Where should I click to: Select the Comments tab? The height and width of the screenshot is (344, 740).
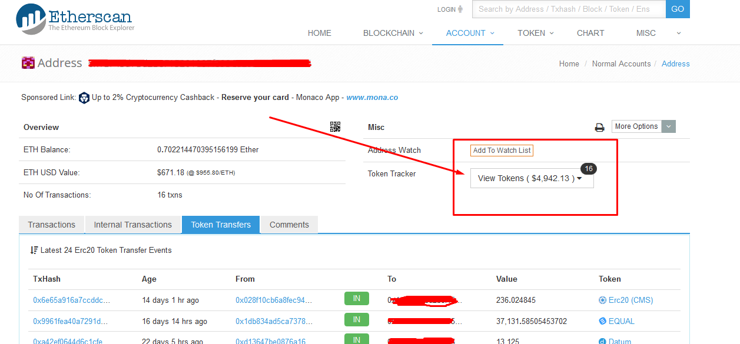[289, 225]
